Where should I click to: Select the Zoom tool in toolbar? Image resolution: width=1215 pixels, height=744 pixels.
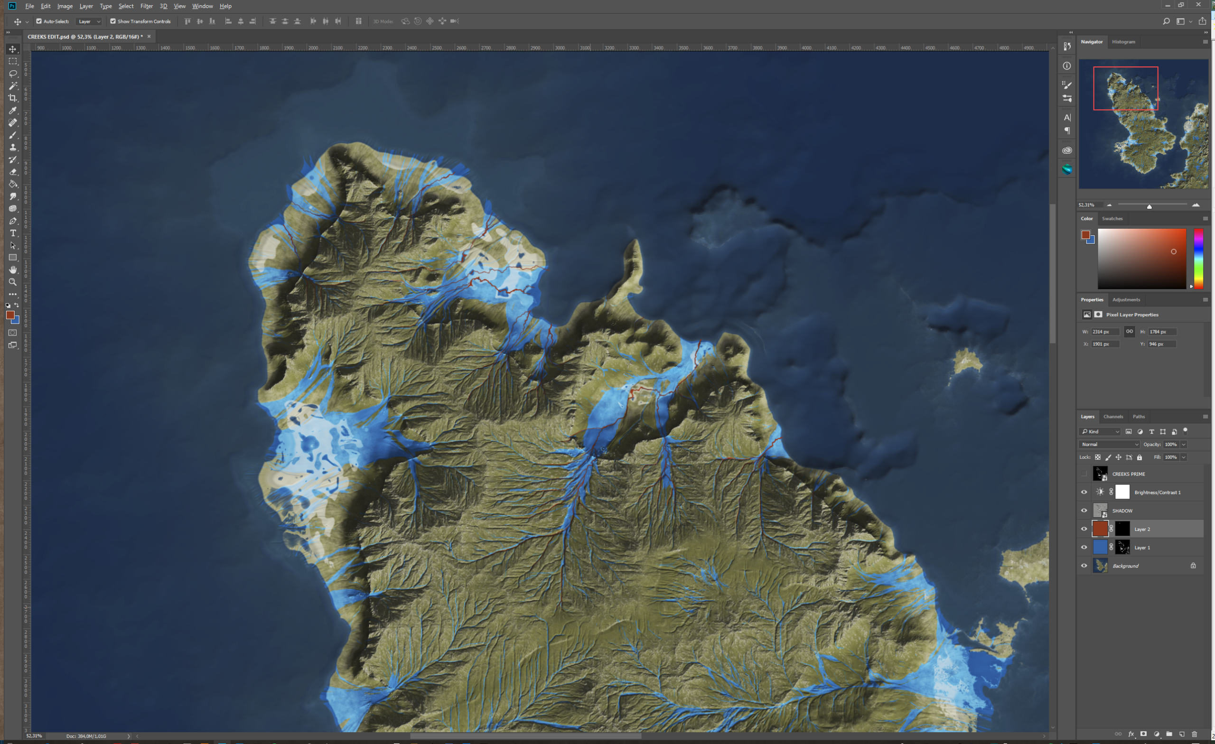pos(13,282)
